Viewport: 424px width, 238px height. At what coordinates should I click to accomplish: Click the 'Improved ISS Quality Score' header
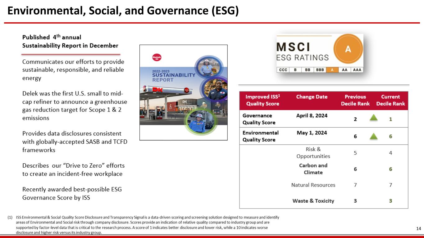point(262,100)
